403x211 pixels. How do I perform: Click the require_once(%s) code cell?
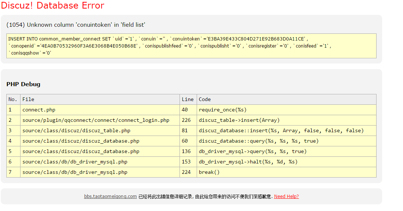point(223,110)
